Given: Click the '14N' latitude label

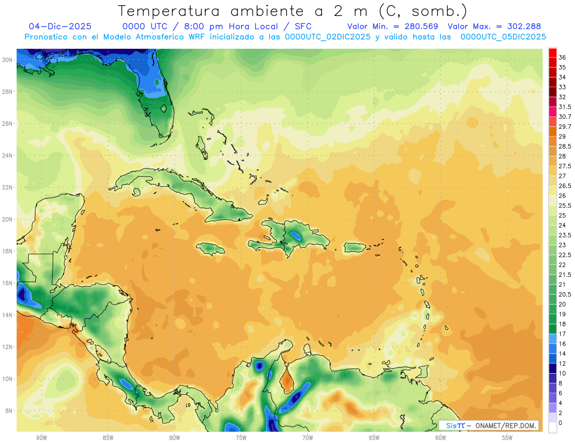Looking at the screenshot, I should click(x=8, y=315).
